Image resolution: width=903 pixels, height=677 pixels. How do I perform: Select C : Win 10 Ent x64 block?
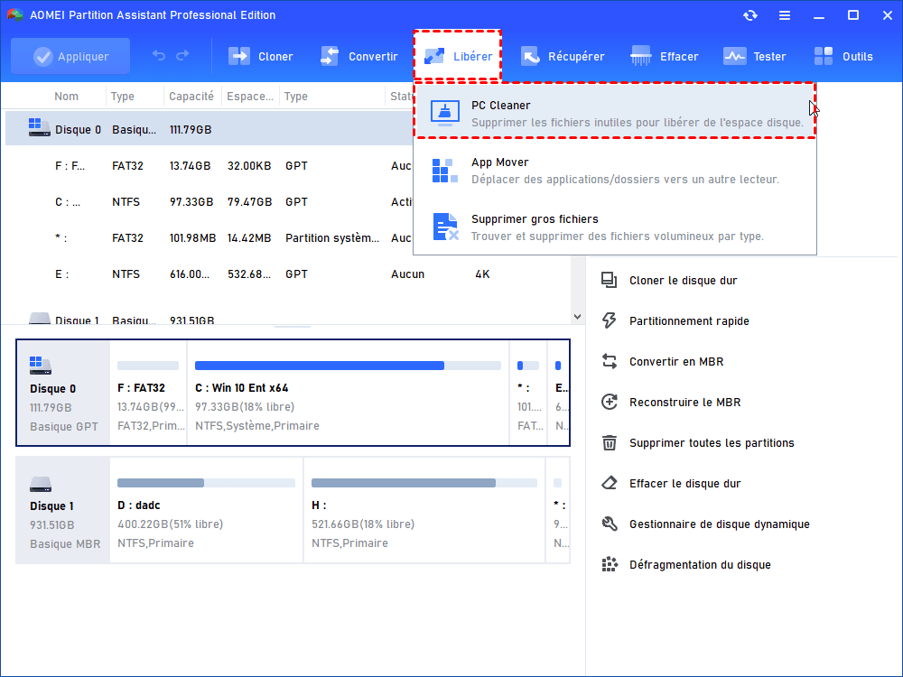[349, 393]
